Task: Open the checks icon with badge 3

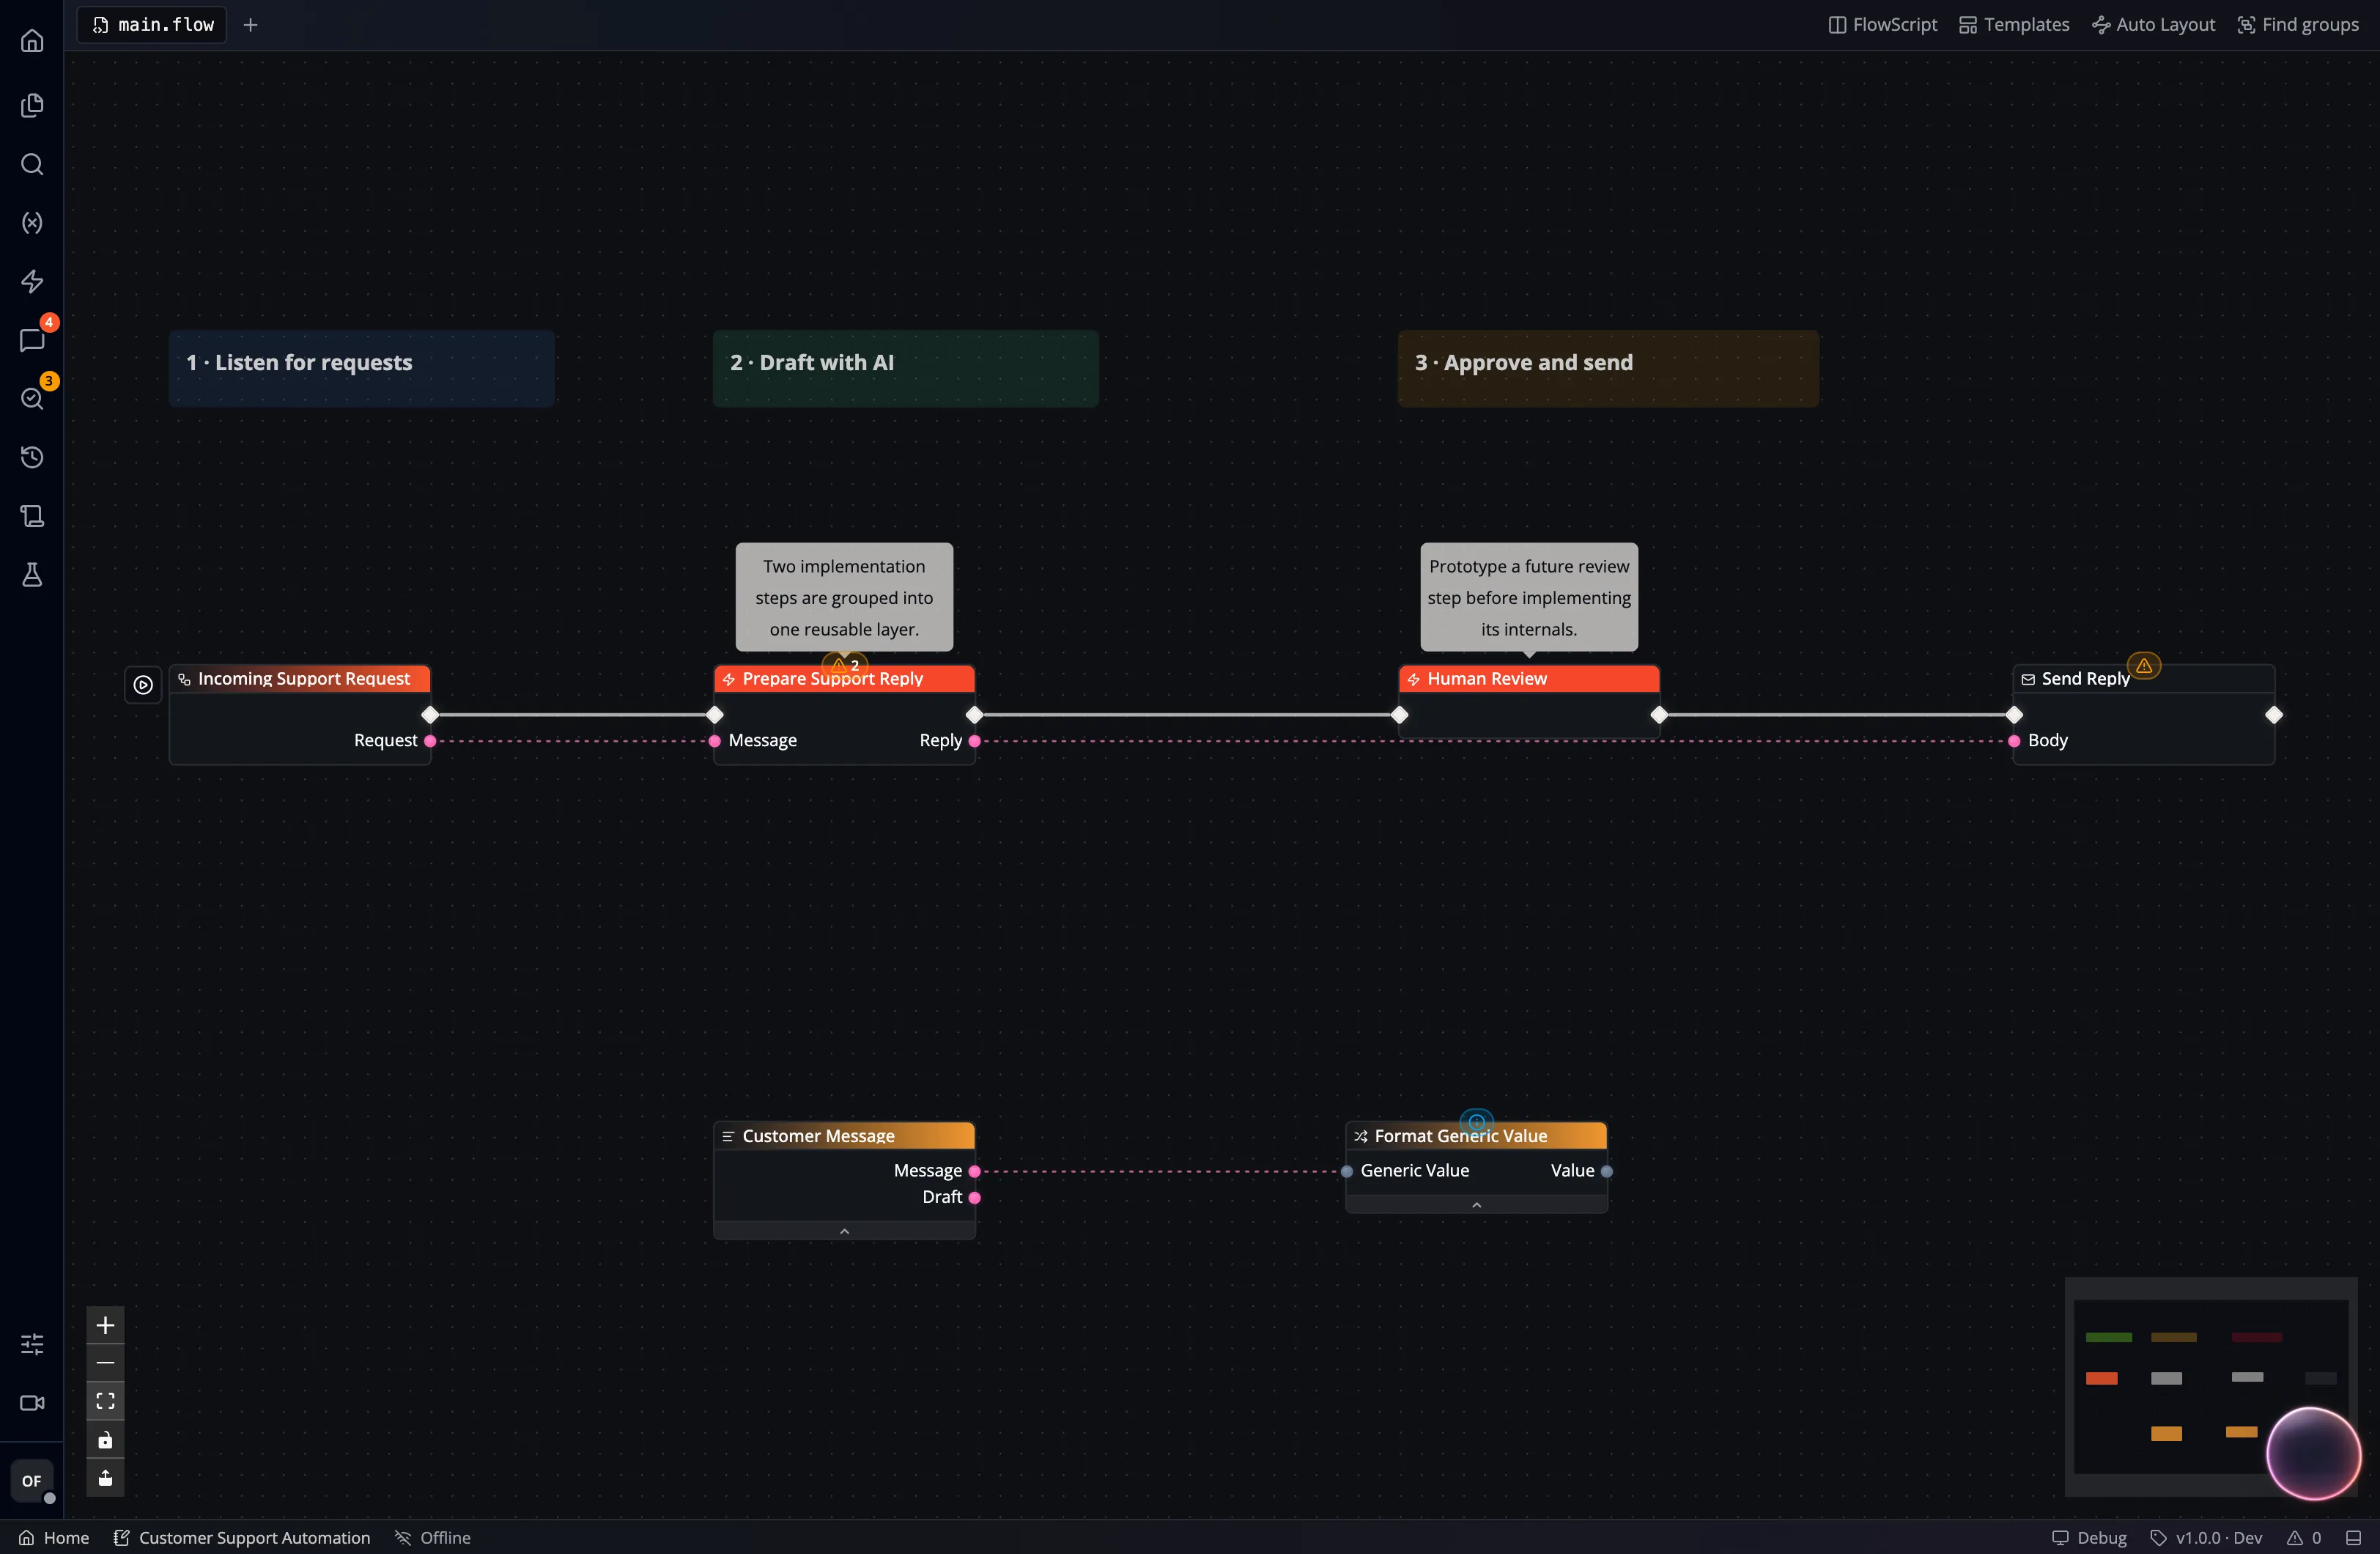Action: 32,398
